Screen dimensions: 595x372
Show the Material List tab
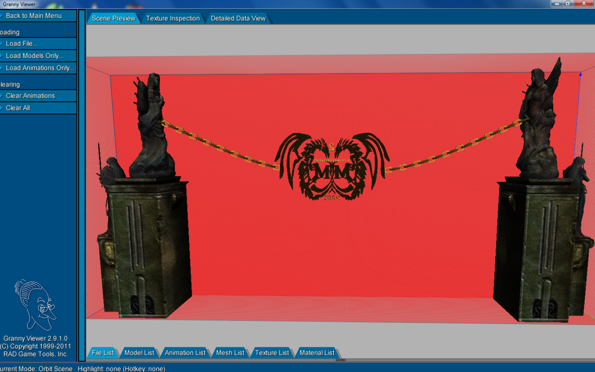pyautogui.click(x=317, y=353)
